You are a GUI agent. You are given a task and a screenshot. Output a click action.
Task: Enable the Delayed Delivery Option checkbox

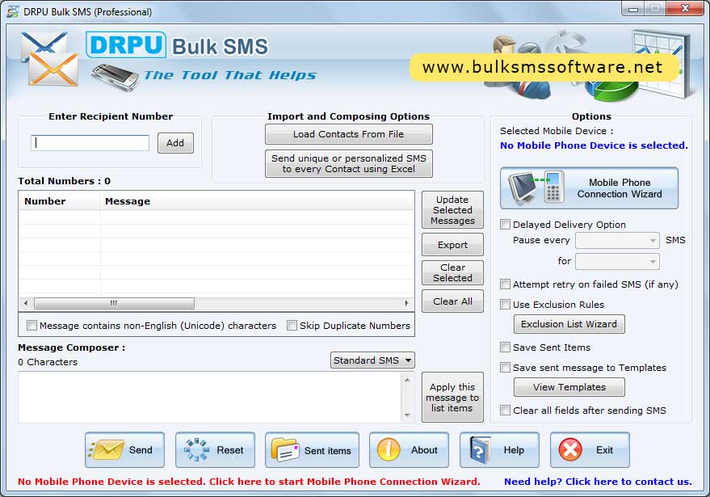505,225
